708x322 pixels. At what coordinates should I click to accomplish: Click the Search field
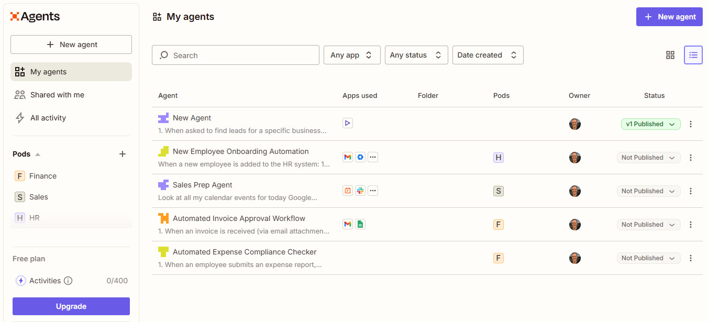[x=235, y=54]
